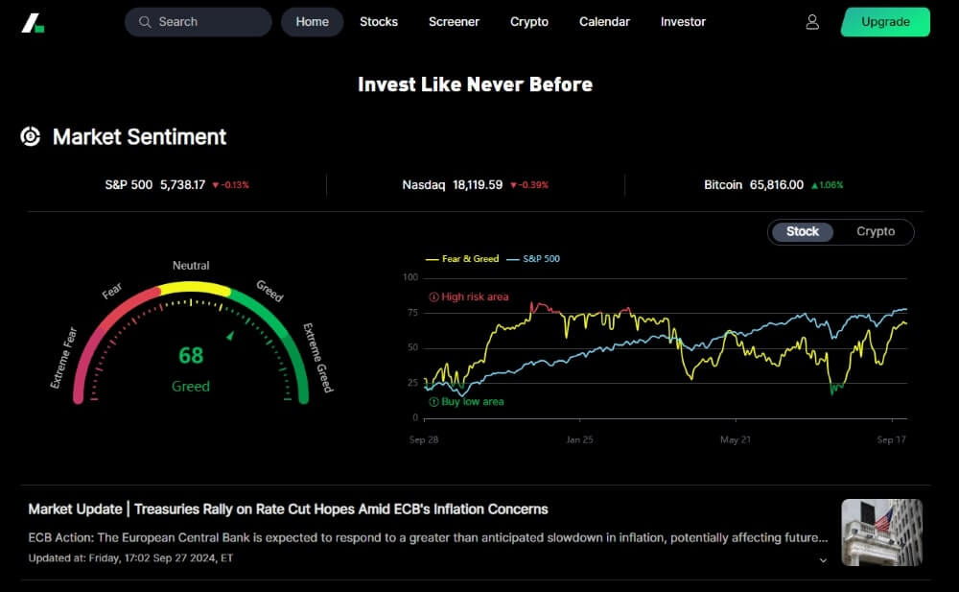This screenshot has height=592, width=959.
Task: Open the market update news thumbnail
Action: point(881,532)
